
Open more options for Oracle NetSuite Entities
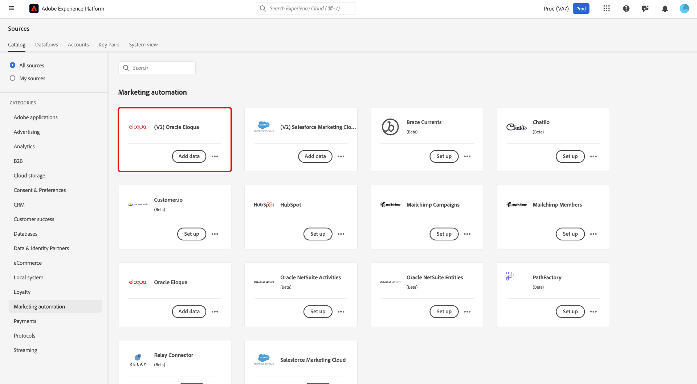click(467, 311)
